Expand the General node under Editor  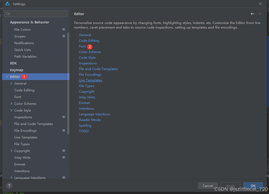pos(11,84)
